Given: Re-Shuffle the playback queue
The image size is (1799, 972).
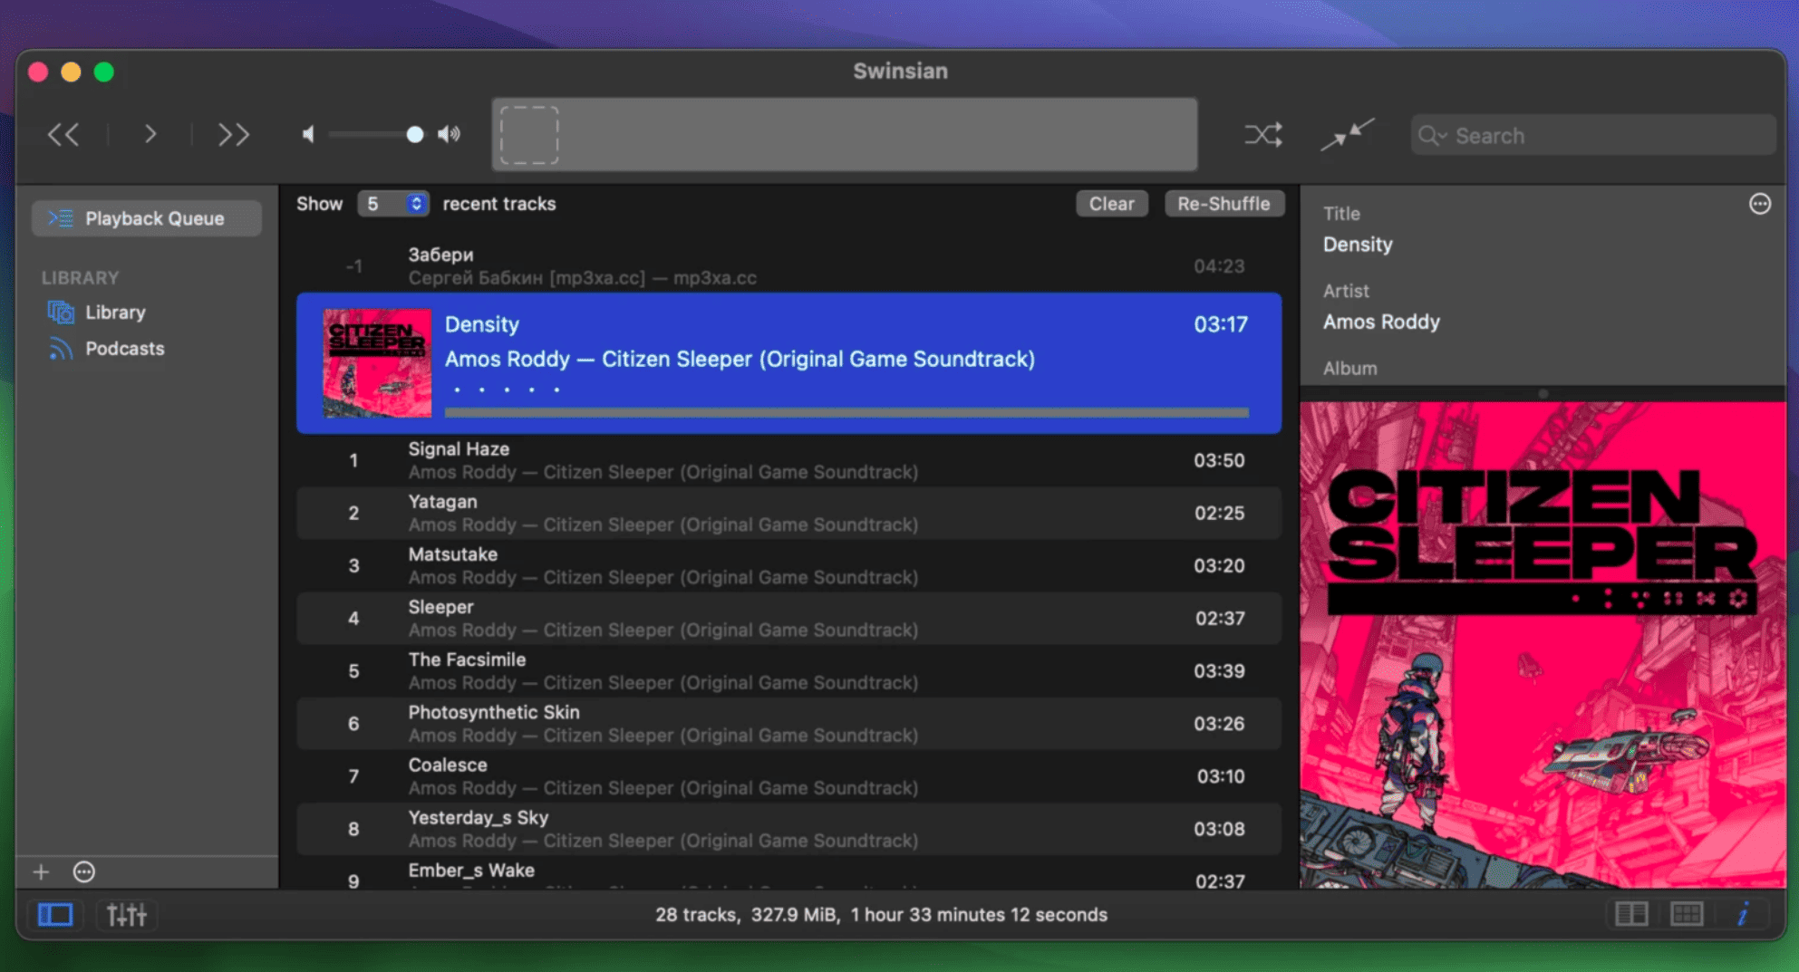Looking at the screenshot, I should [x=1224, y=204].
